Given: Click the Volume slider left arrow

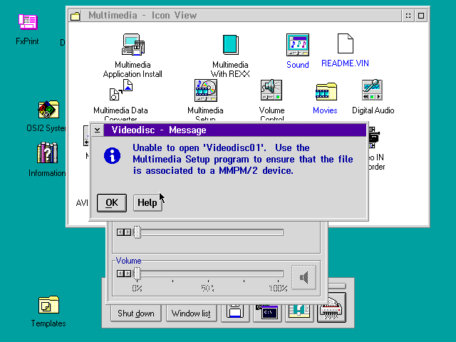Looking at the screenshot, I should [x=120, y=274].
